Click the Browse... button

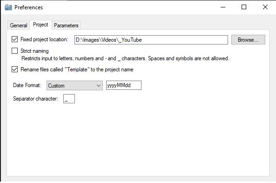tap(248, 40)
